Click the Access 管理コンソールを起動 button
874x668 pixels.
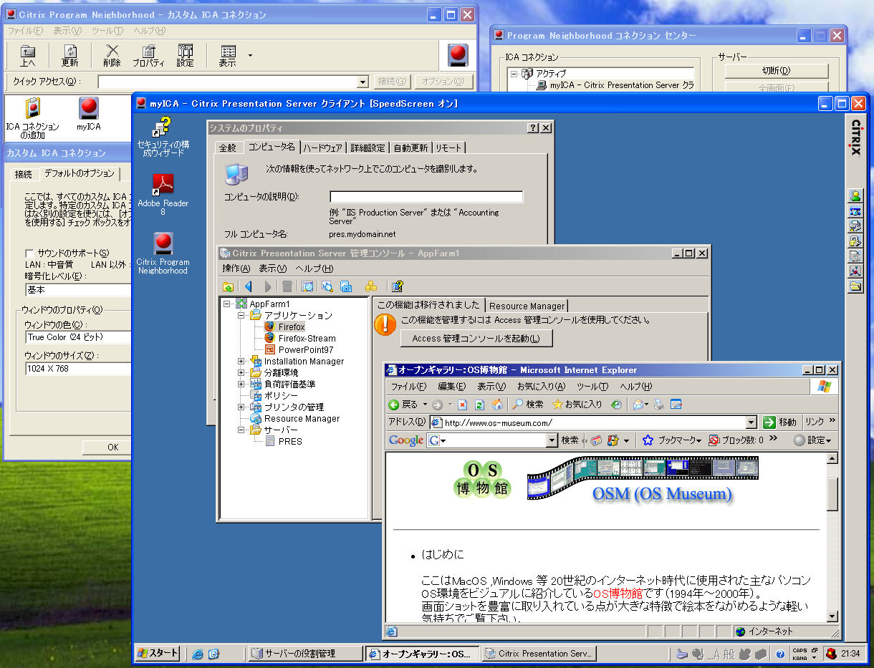click(x=476, y=339)
